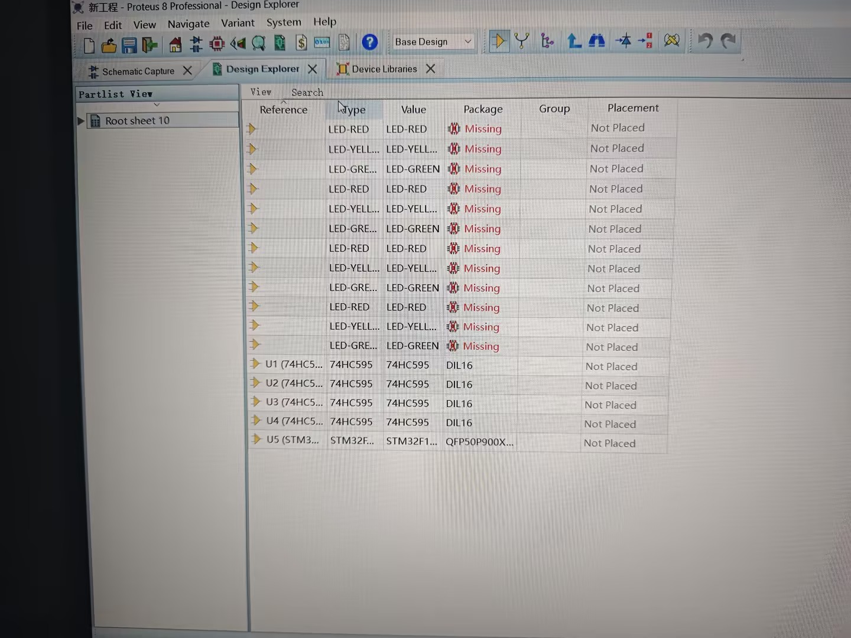851x638 pixels.
Task: Click the go to schematic diode icon
Action: [x=623, y=41]
